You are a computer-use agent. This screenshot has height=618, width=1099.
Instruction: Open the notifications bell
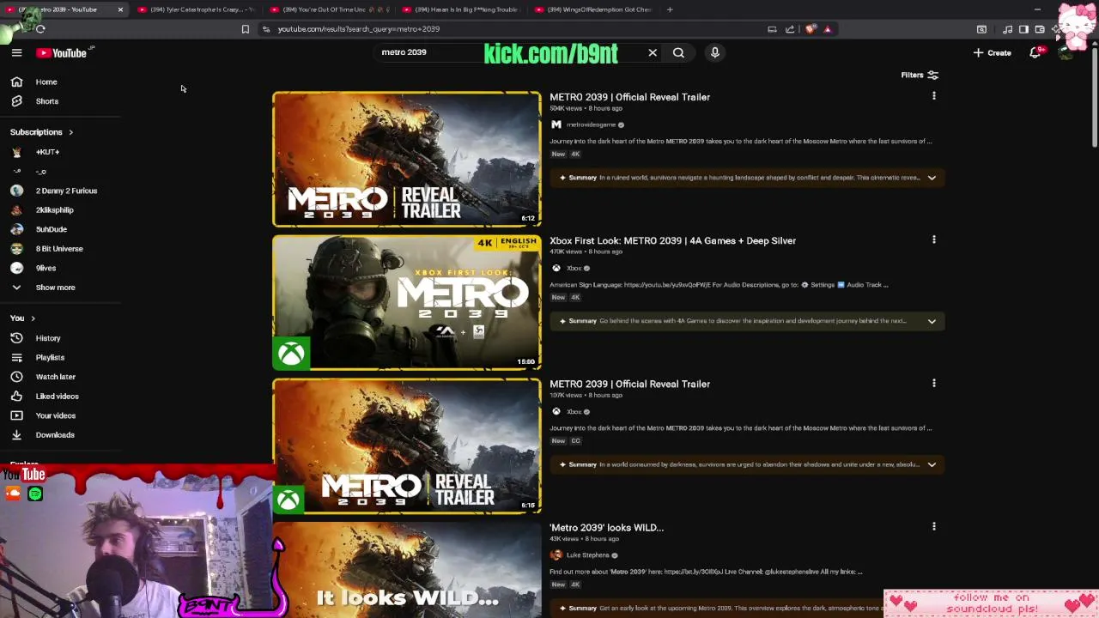[x=1035, y=52]
